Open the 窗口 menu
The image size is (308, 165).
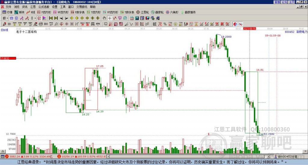click(71, 7)
